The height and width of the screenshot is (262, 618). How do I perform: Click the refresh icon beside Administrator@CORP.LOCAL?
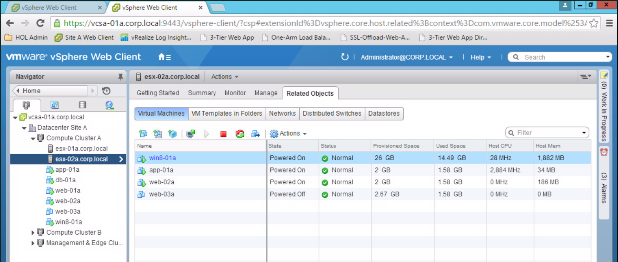click(345, 57)
